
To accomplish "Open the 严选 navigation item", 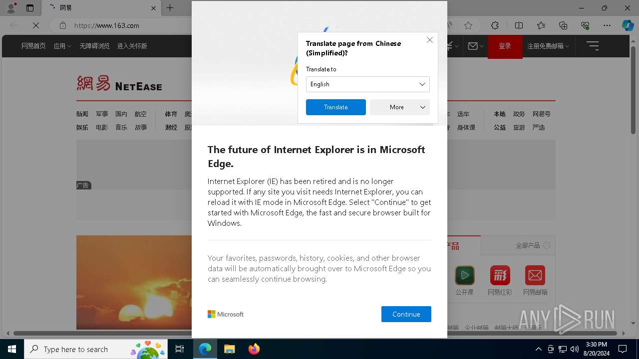I will click(x=539, y=128).
